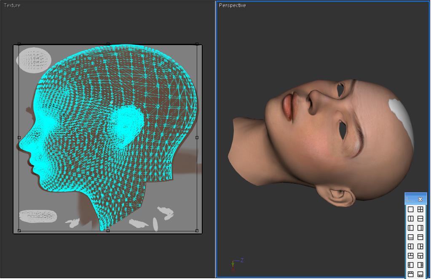The height and width of the screenshot is (279, 431).
Task: Click the axis gizmo in Perspective view
Action: (x=234, y=264)
